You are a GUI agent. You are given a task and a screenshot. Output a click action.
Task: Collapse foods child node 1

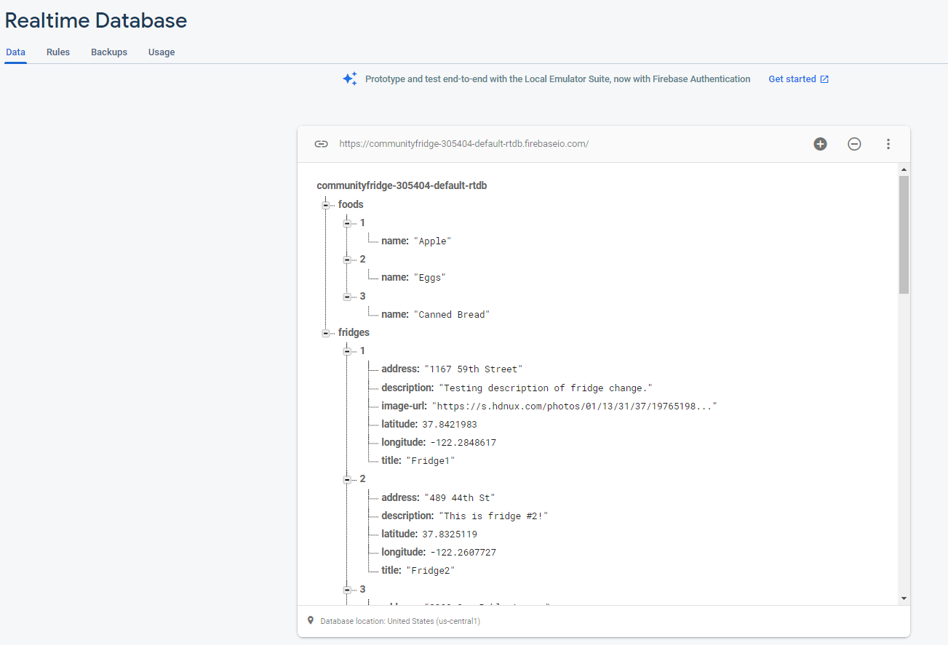[348, 223]
